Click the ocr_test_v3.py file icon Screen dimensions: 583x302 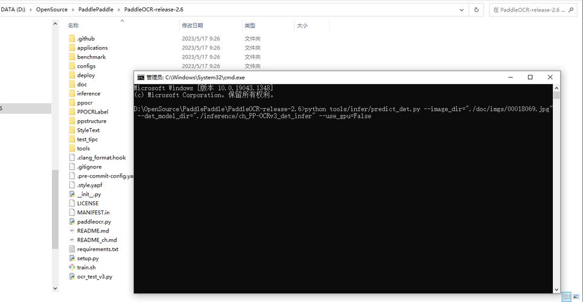click(72, 277)
